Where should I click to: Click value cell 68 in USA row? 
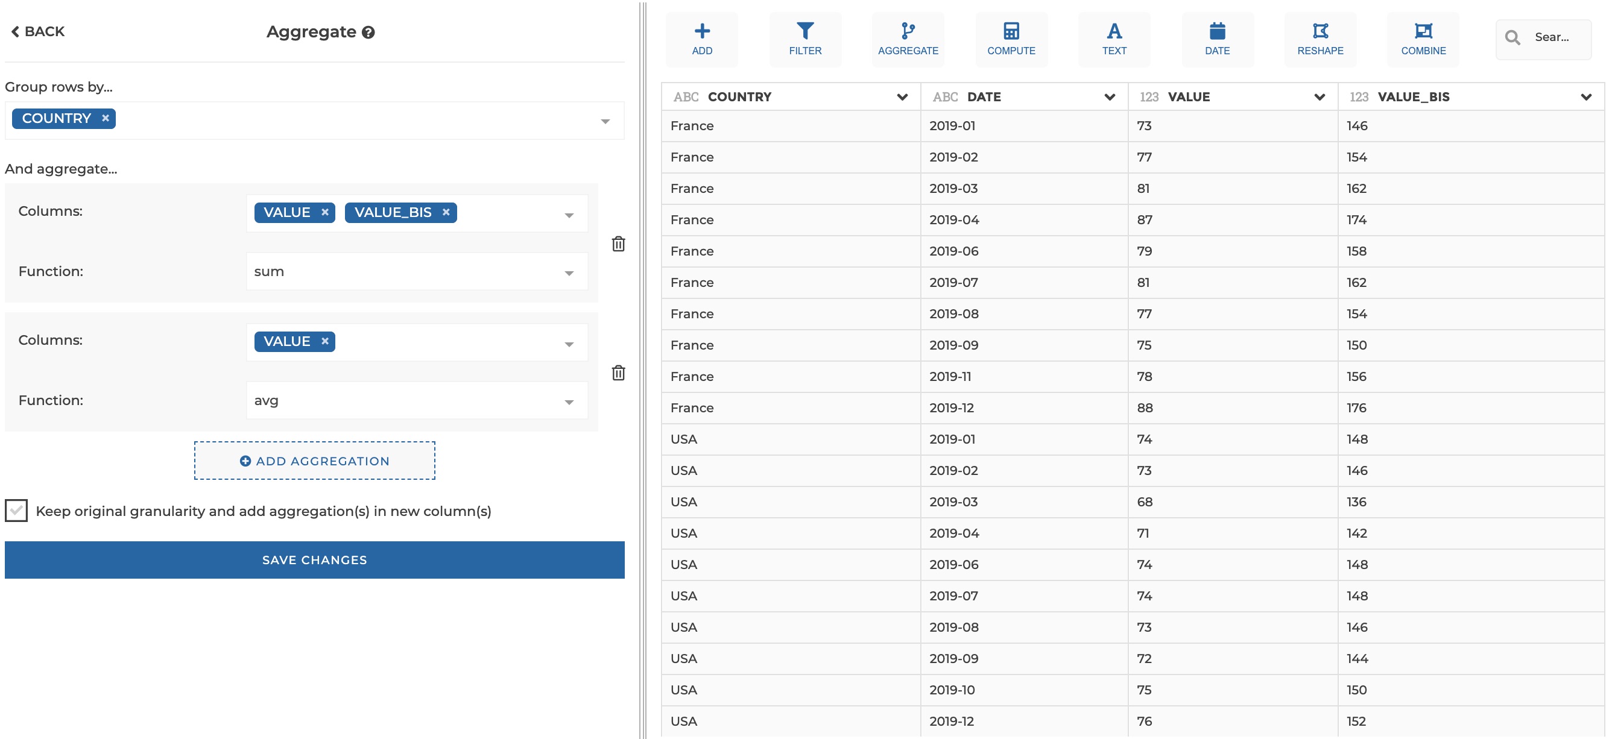coord(1231,503)
